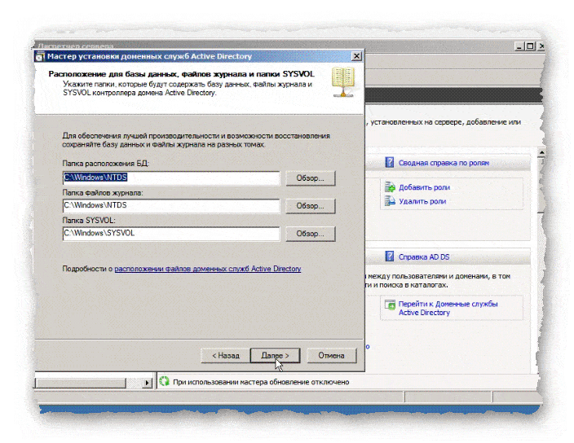
Task: Open link about Active Directory file placement
Action: pos(208,269)
